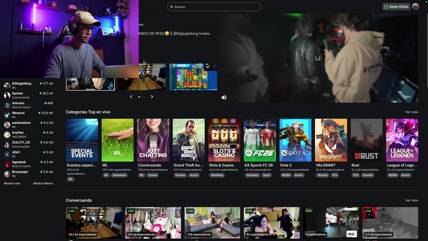Click the Brunenger name in sidebar
The height and width of the screenshot is (241, 428).
point(20,172)
